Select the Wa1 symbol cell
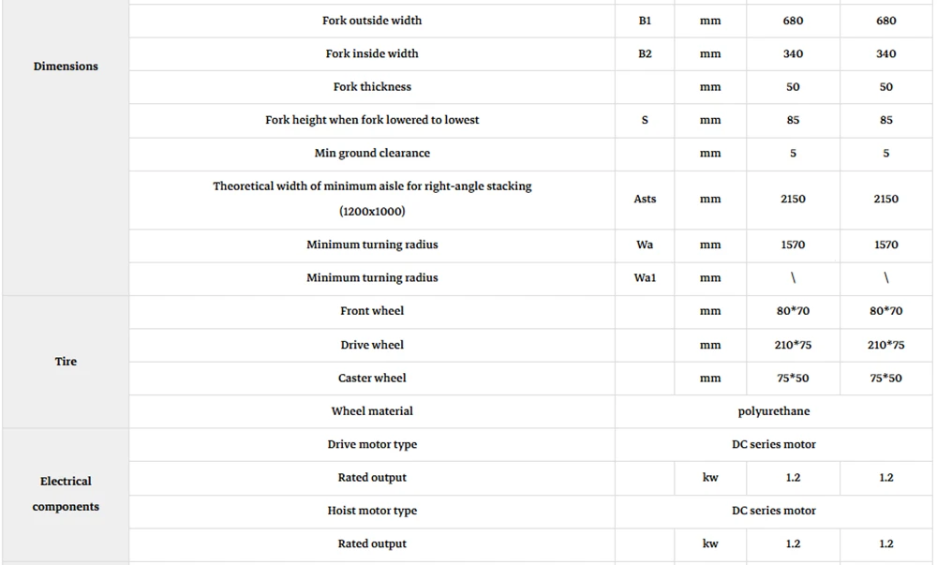Viewport: 937px width, 565px height. (x=645, y=277)
